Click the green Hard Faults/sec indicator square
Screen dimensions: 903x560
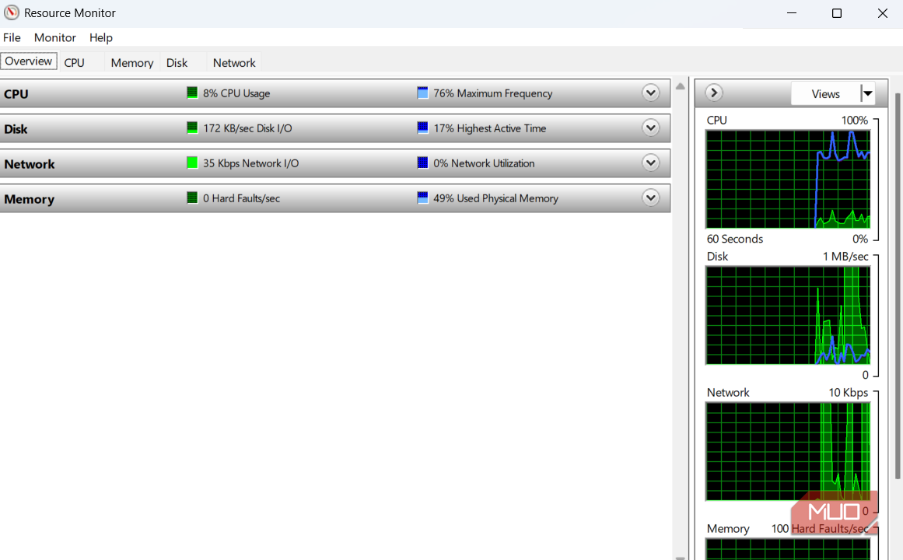tap(192, 198)
